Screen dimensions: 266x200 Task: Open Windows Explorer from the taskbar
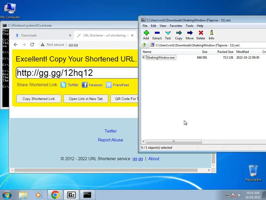(23, 195)
